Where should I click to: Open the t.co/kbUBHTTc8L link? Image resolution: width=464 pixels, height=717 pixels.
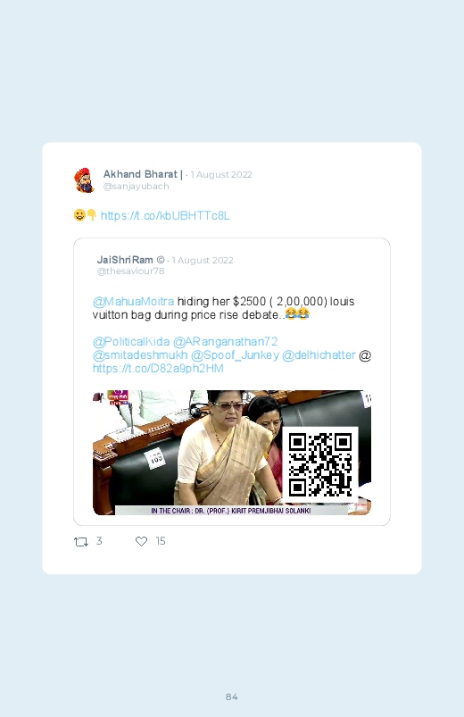pyautogui.click(x=165, y=216)
